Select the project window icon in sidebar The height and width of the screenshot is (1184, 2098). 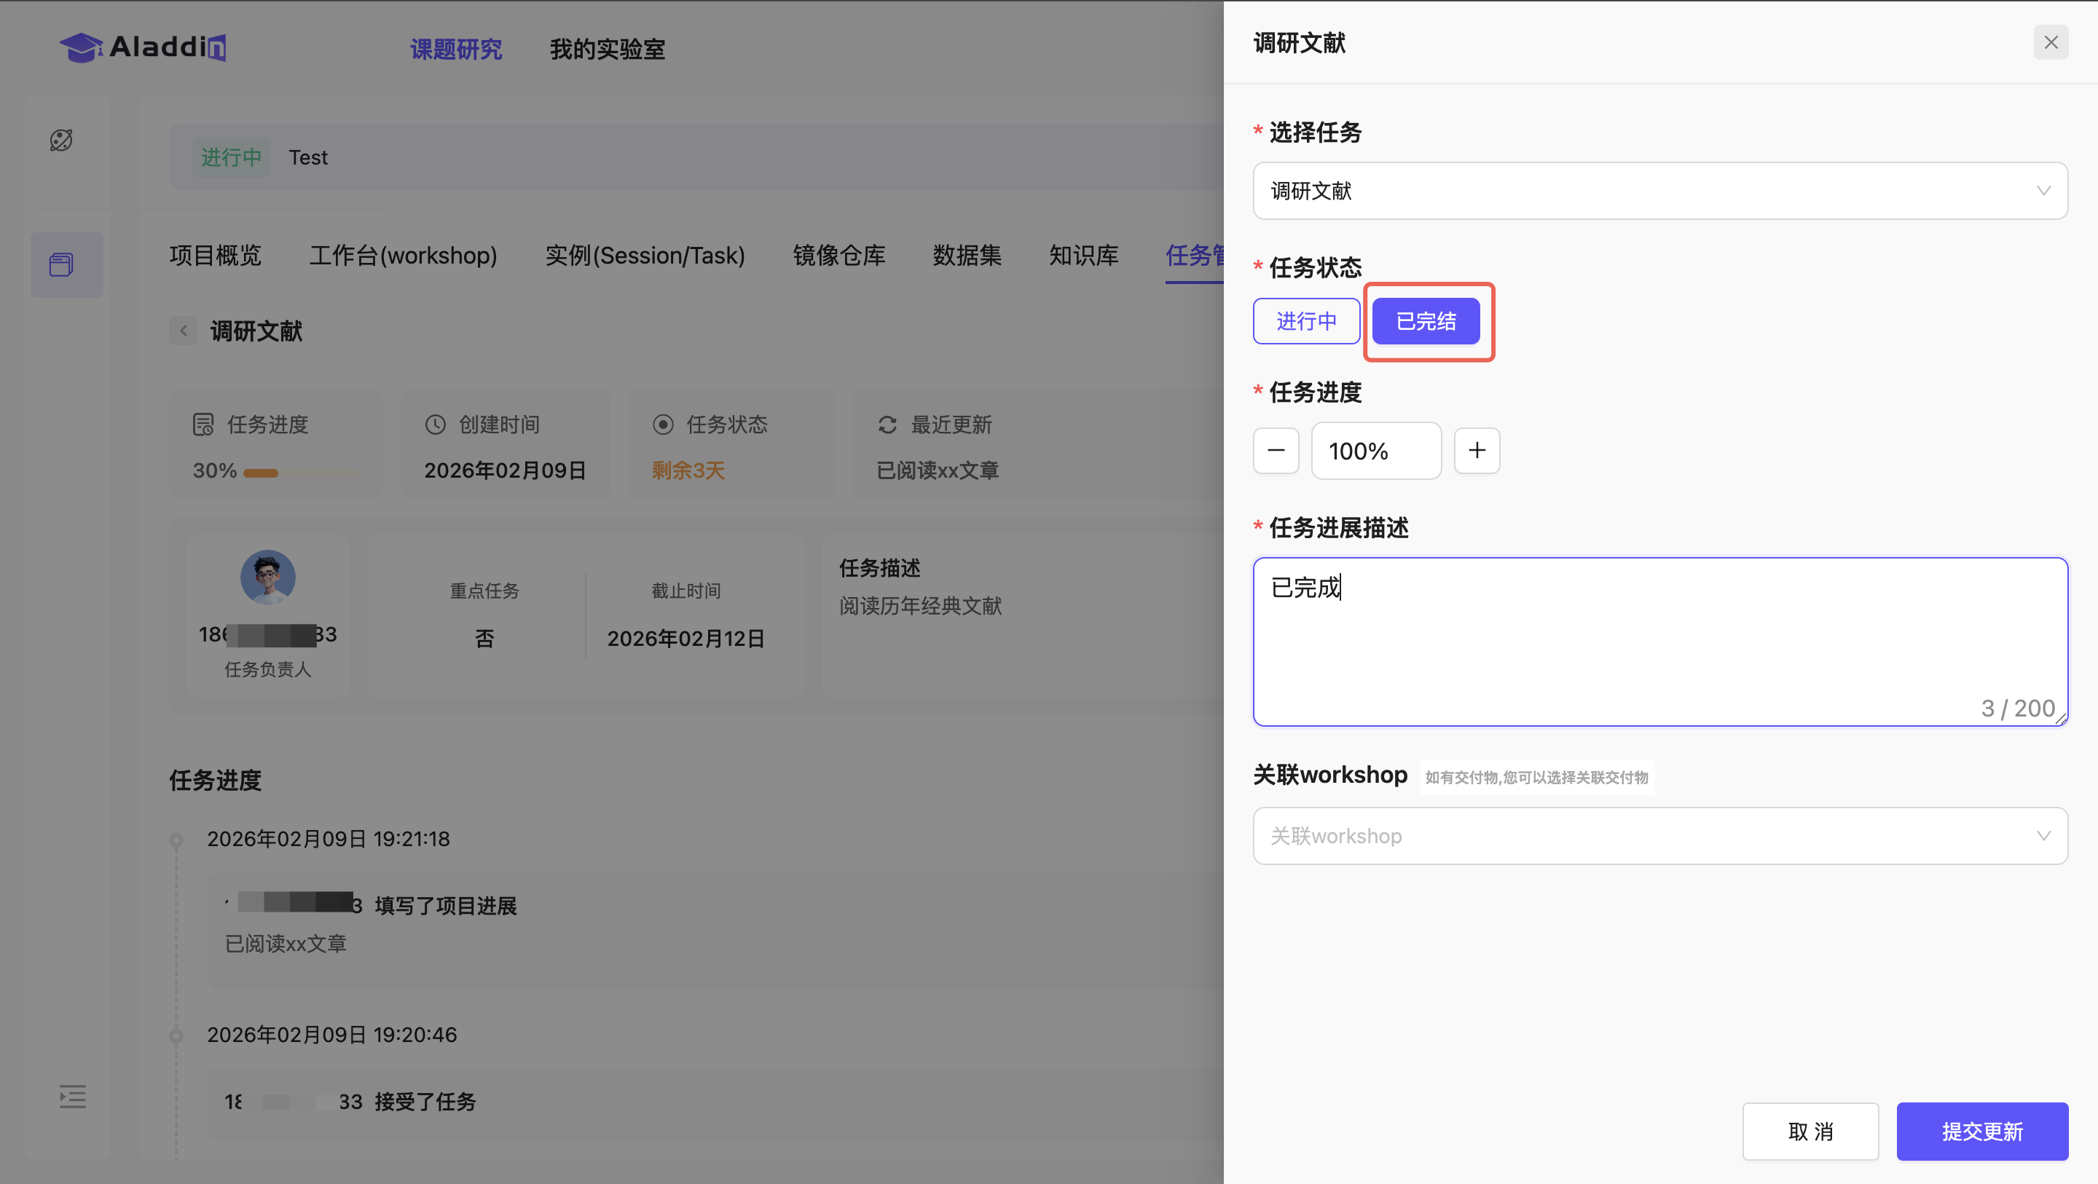pos(62,264)
